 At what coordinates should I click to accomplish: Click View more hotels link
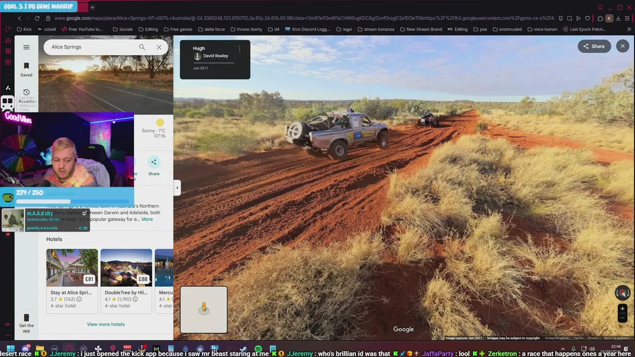pos(106,324)
